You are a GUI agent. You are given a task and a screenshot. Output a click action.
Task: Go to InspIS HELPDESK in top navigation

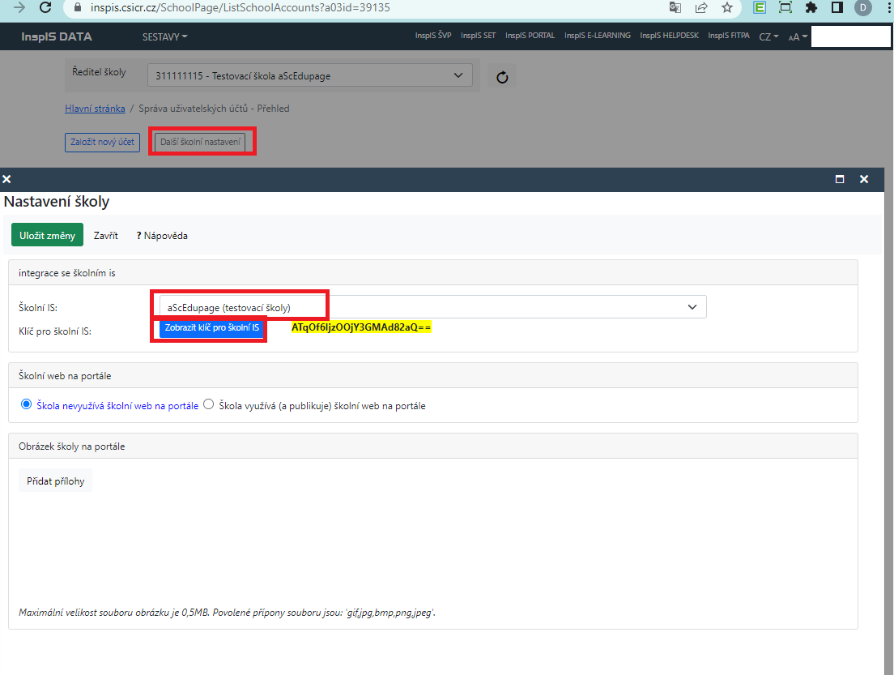pyautogui.click(x=670, y=36)
